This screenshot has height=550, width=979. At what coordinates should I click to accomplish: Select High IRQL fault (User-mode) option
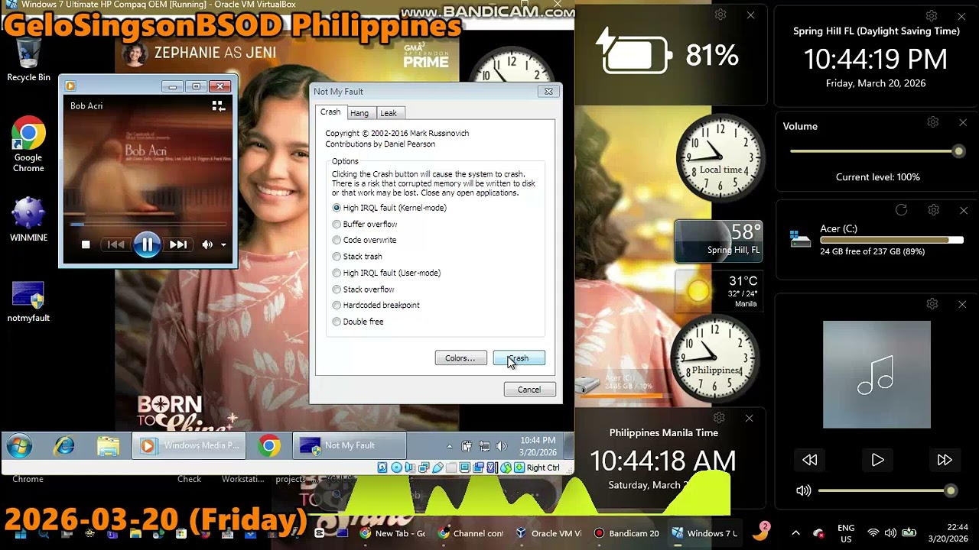386,273
